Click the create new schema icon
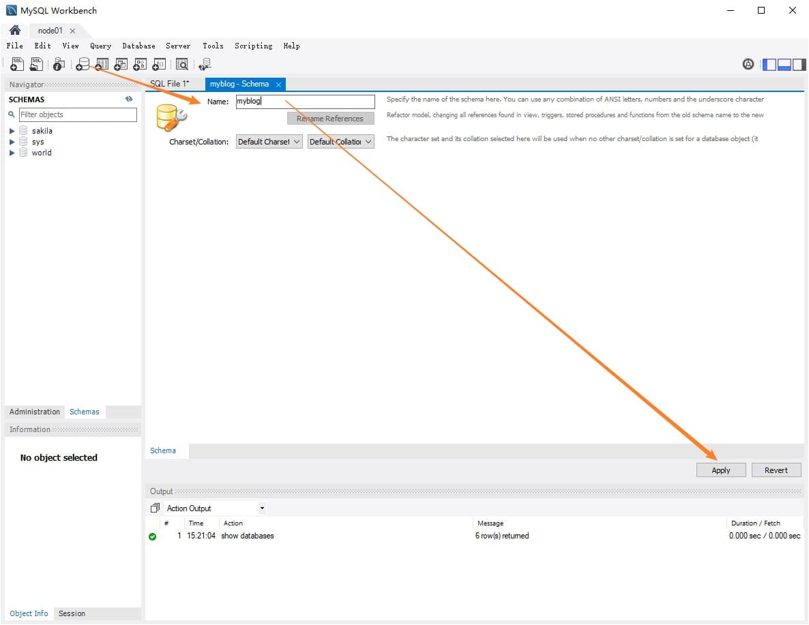This screenshot has width=809, height=625. [83, 64]
